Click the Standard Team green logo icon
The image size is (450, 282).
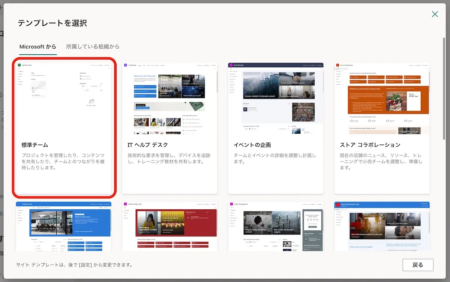(19, 65)
